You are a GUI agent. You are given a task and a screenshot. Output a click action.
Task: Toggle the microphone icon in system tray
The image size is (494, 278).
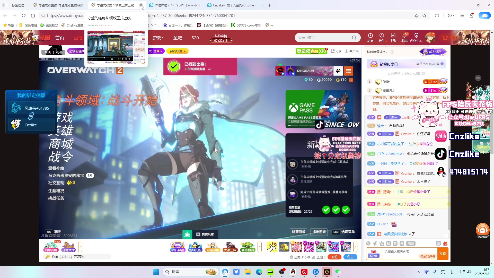(x=435, y=272)
